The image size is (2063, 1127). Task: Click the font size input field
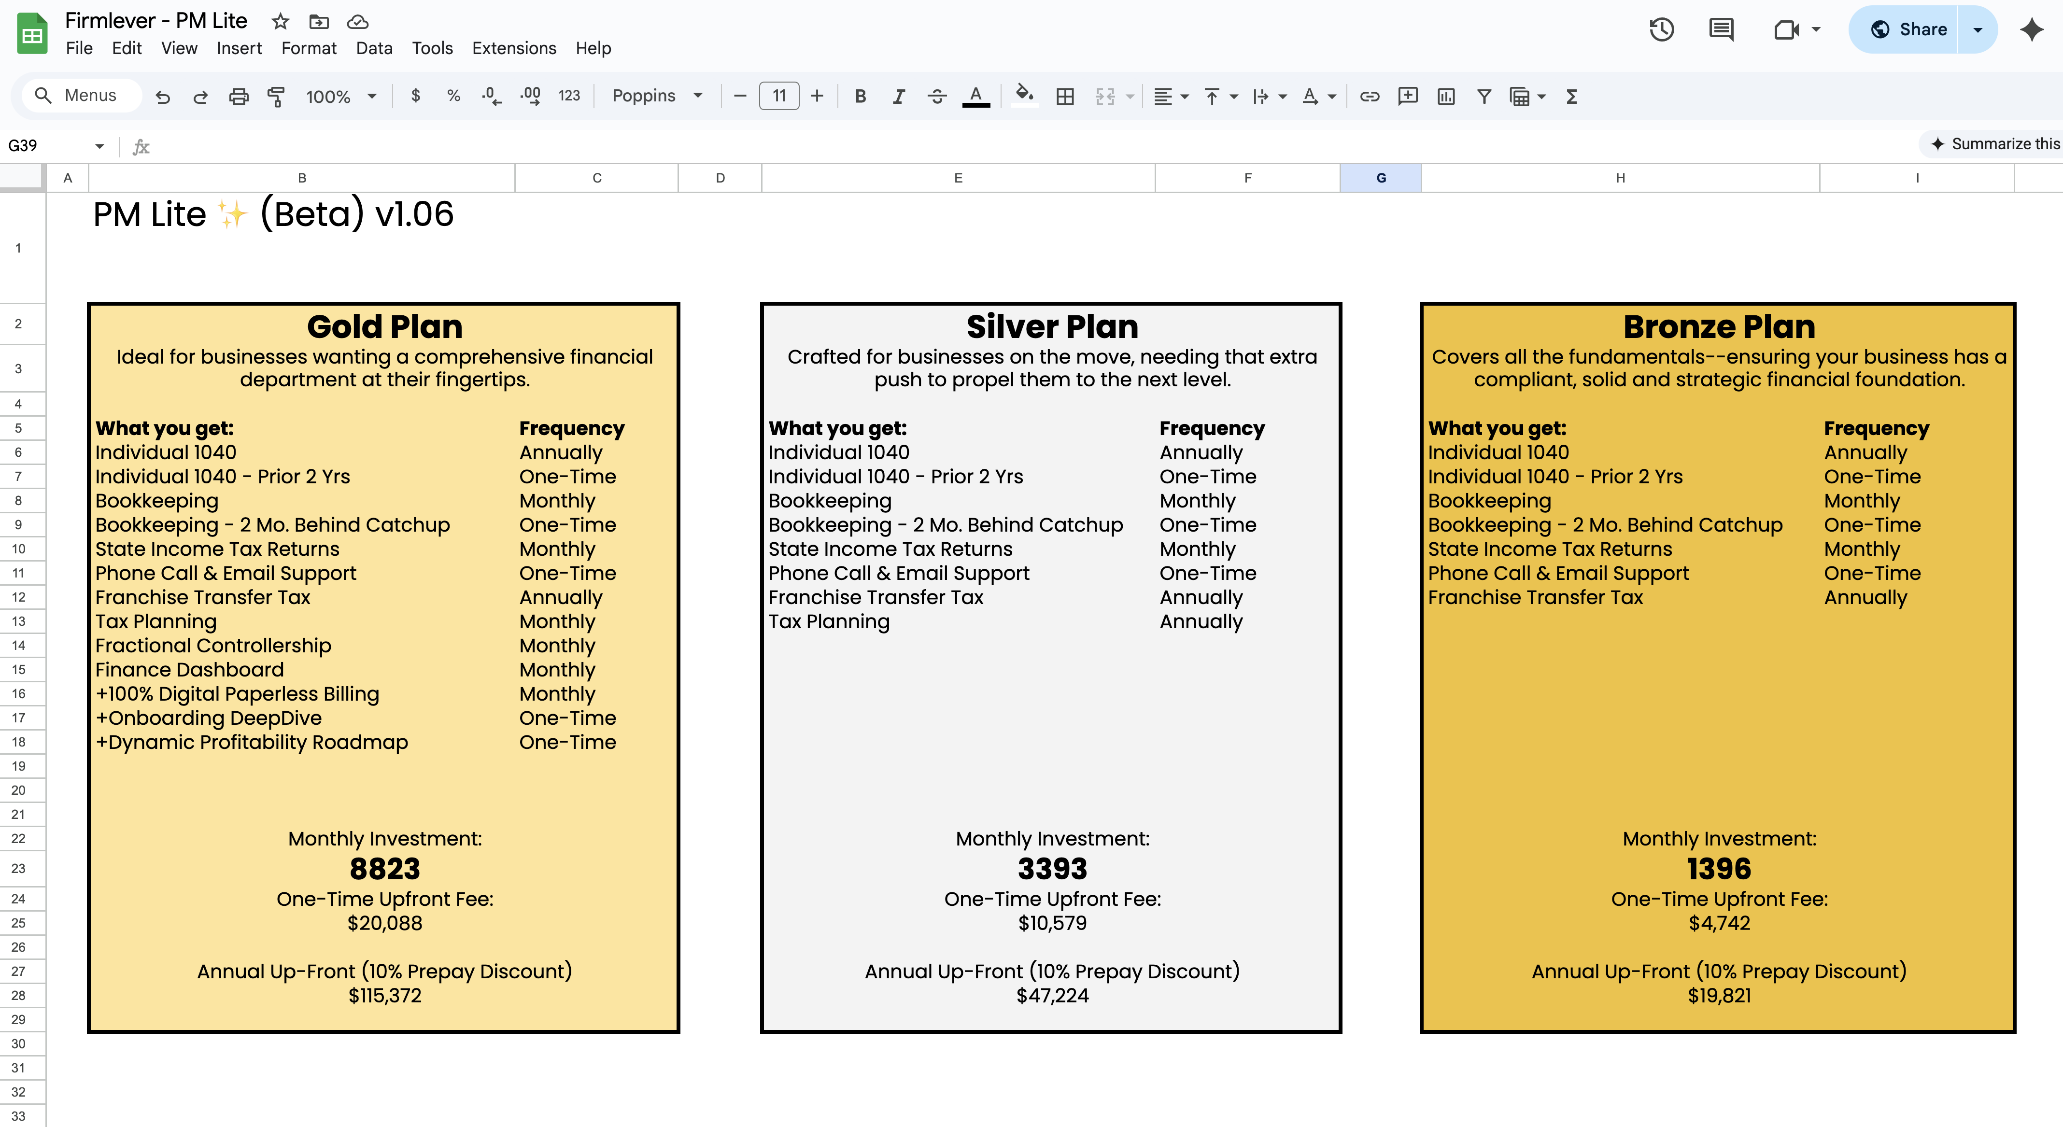[x=778, y=96]
